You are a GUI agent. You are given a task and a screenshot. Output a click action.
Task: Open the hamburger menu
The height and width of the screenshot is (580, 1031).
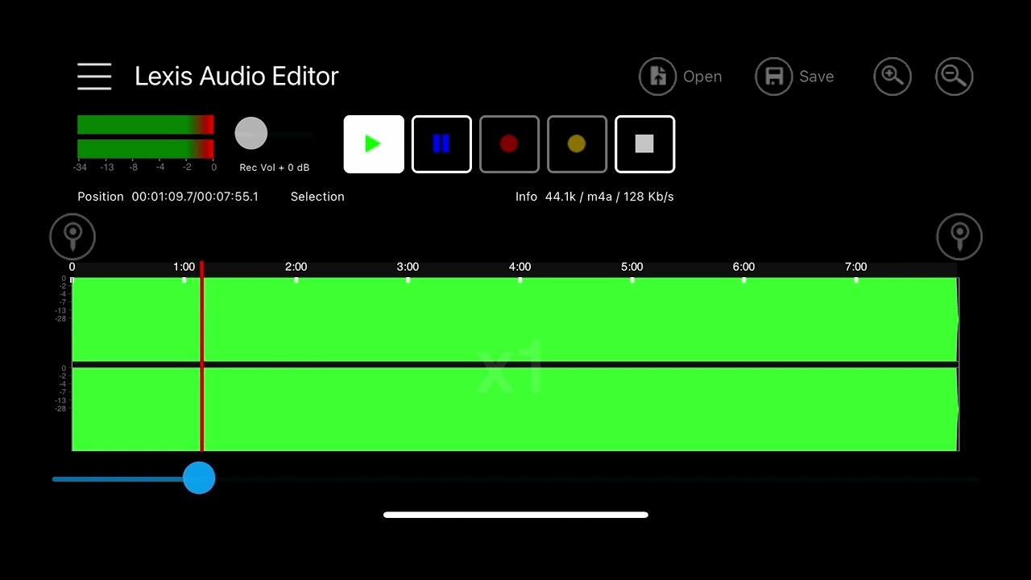(x=94, y=77)
